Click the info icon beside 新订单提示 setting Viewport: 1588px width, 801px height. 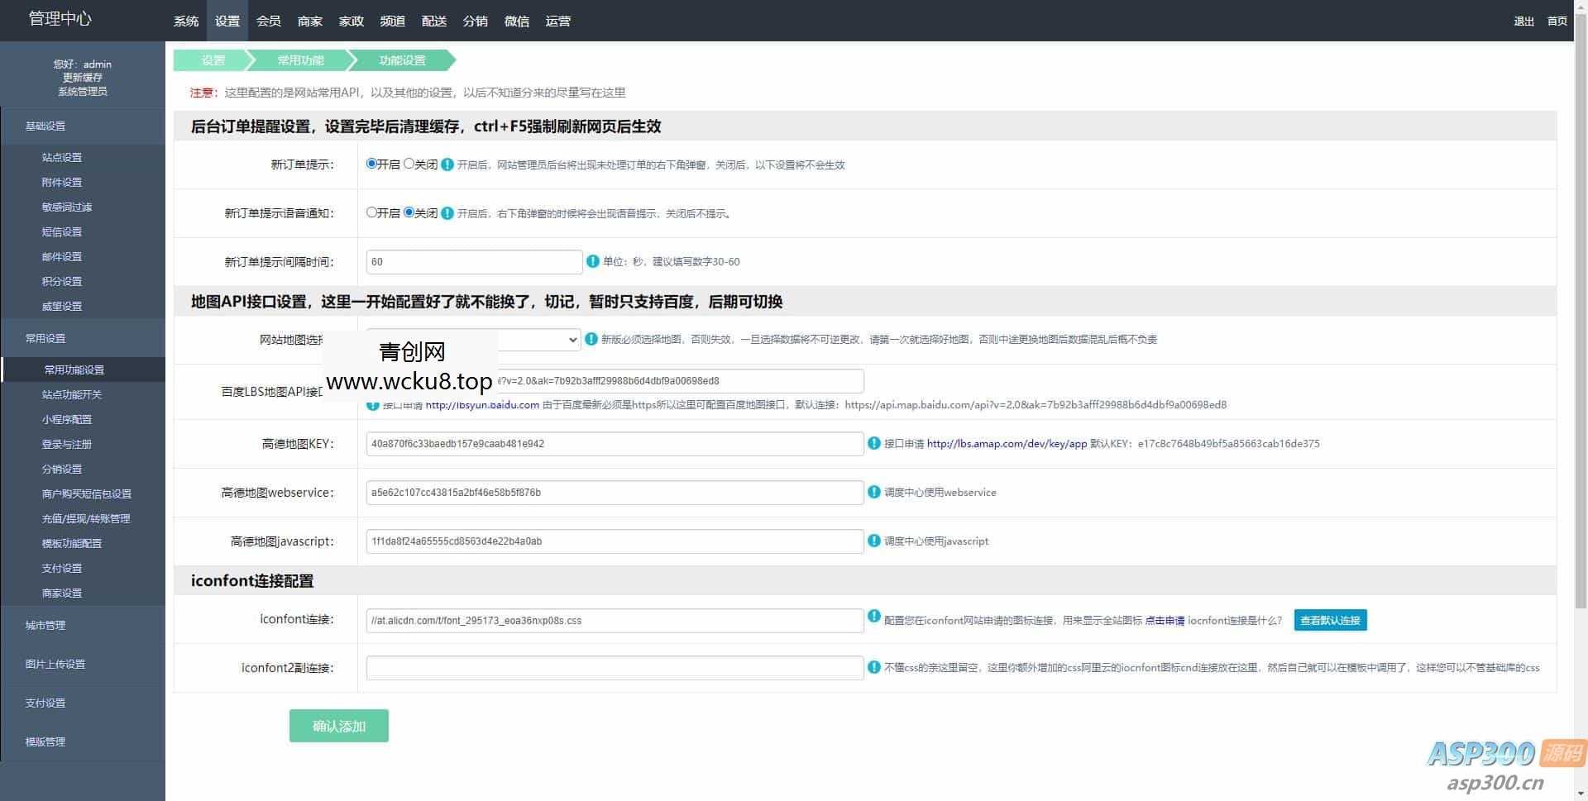click(447, 164)
